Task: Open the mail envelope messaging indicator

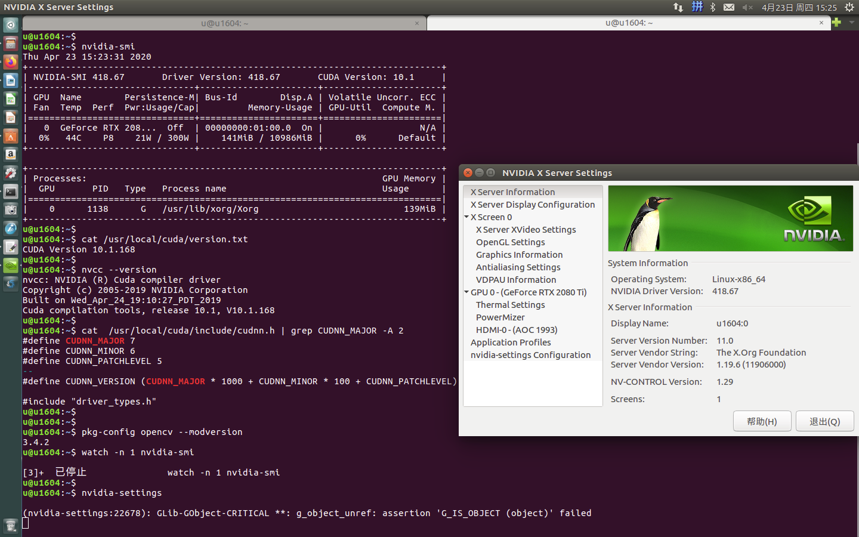Action: coord(729,7)
